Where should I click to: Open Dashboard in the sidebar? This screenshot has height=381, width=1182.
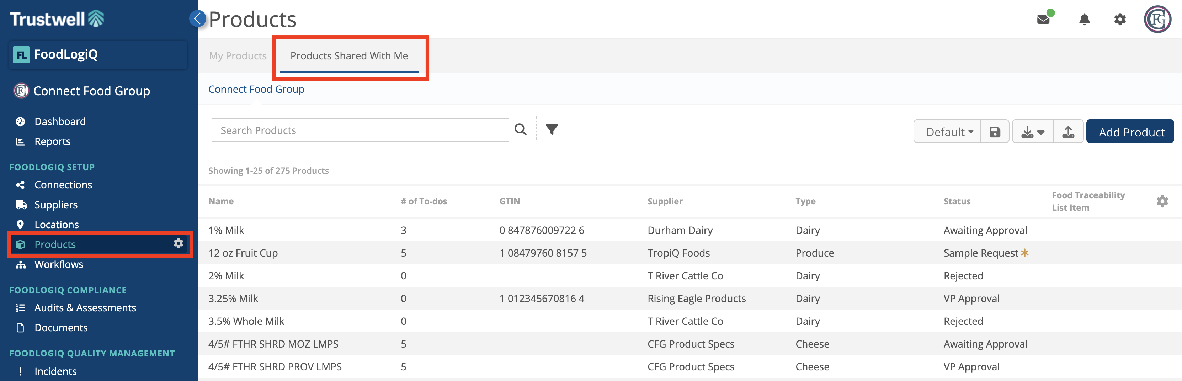click(x=60, y=122)
